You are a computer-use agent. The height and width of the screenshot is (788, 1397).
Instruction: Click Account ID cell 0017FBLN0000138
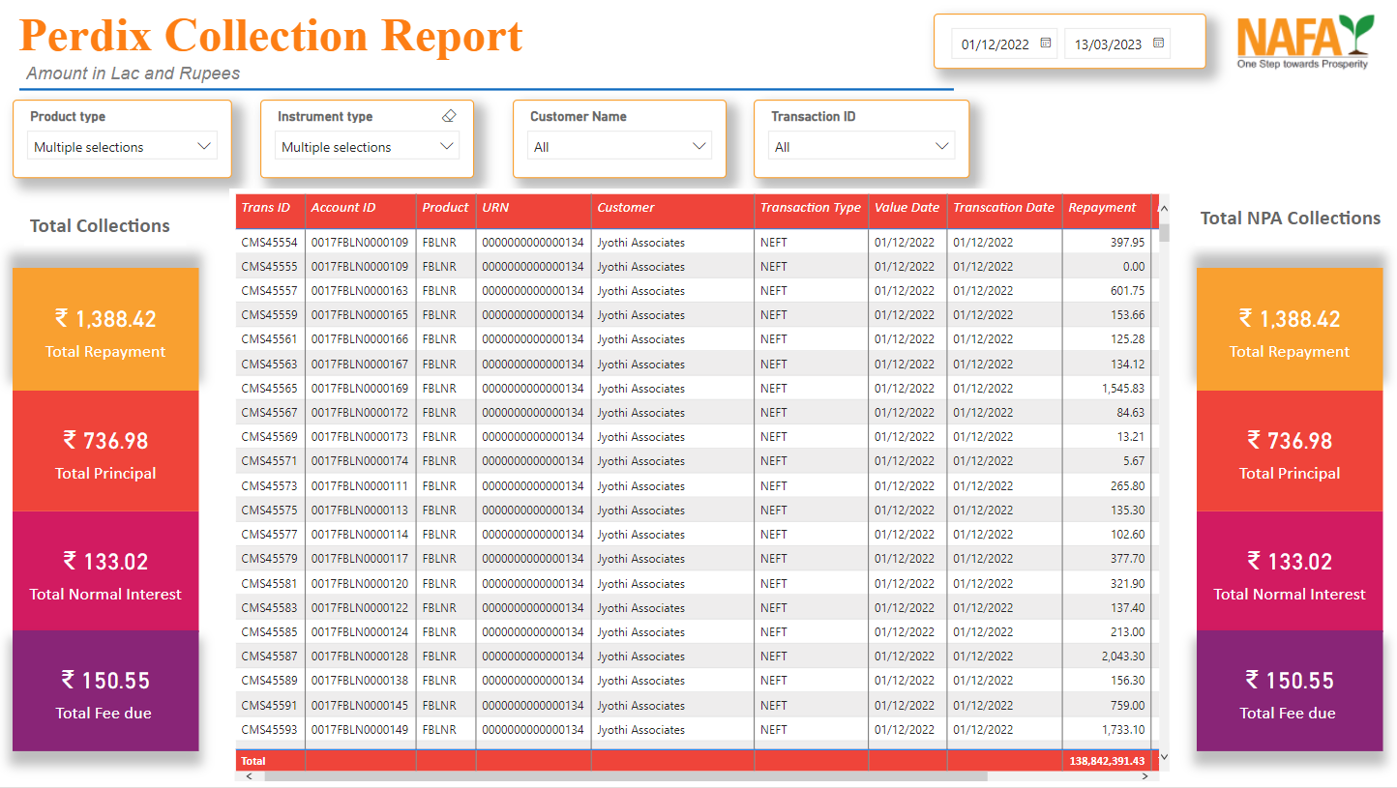click(x=360, y=681)
